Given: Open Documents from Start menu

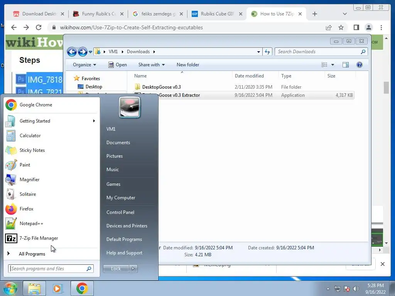Looking at the screenshot, I should pos(118,143).
